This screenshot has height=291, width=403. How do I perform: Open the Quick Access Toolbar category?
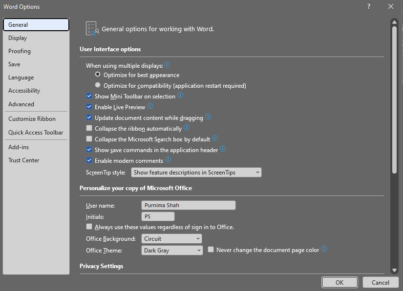coord(36,132)
